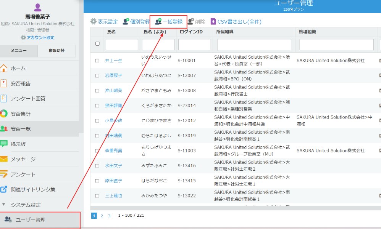Open ホーム via the house icon

pyautogui.click(x=4, y=69)
